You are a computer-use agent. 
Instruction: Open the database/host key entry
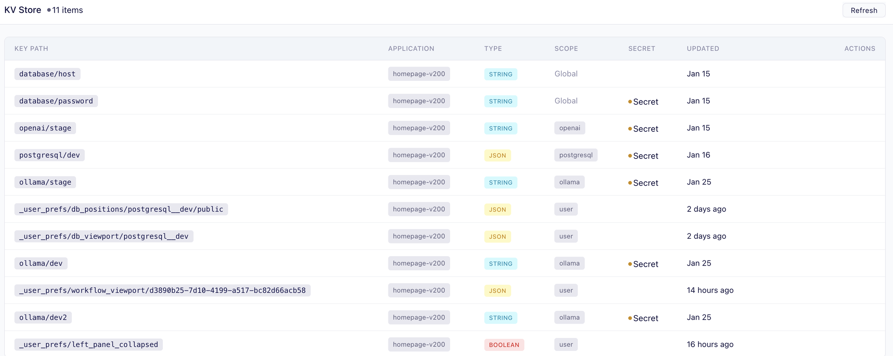coord(47,74)
